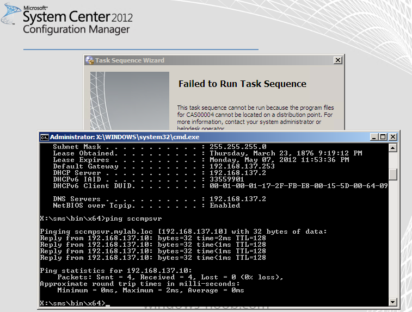
Task: Click the cmd vertical scrollbar thumb
Action: 392,174
